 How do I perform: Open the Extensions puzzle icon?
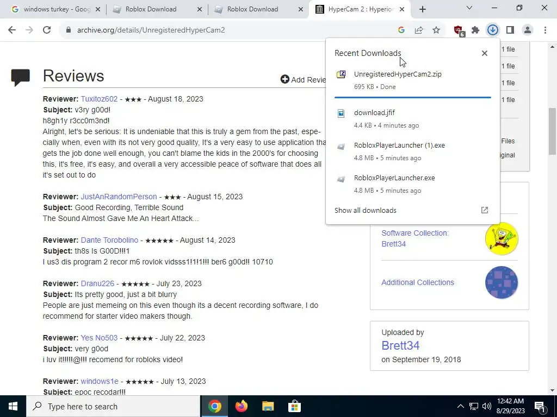coord(475,30)
